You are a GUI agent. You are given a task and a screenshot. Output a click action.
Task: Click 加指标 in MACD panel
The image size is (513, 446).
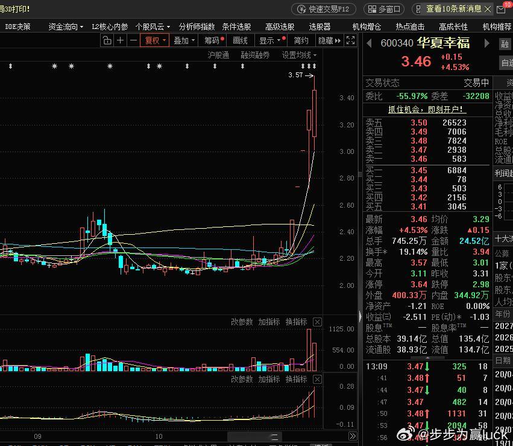(269, 379)
